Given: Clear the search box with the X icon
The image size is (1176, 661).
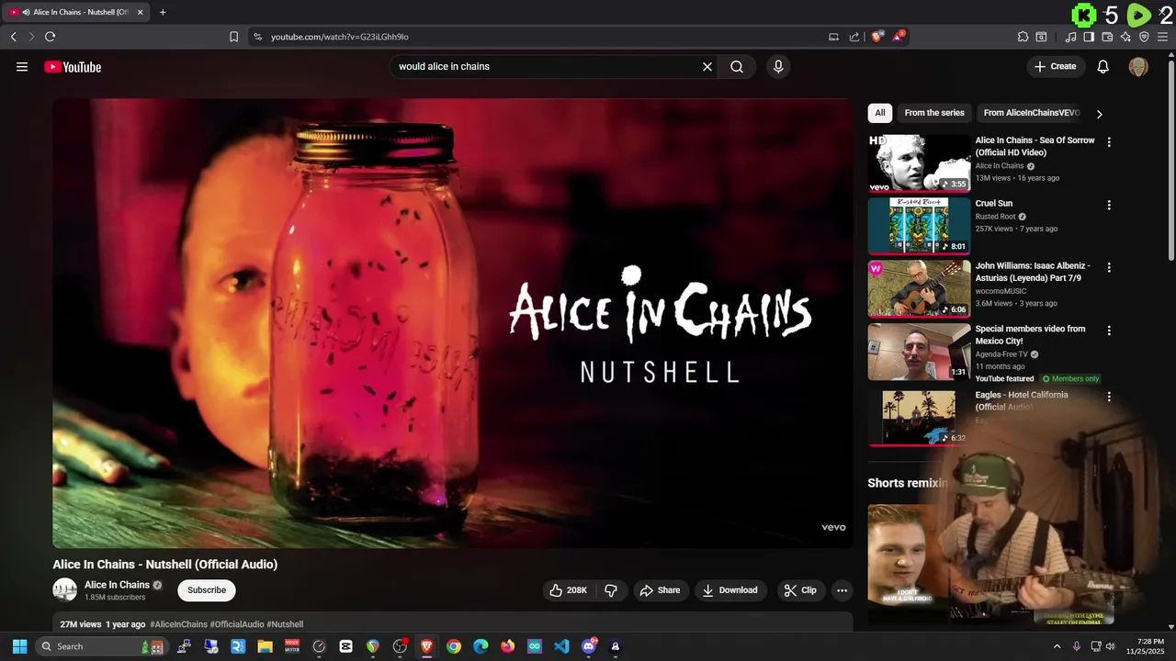Looking at the screenshot, I should coord(707,66).
